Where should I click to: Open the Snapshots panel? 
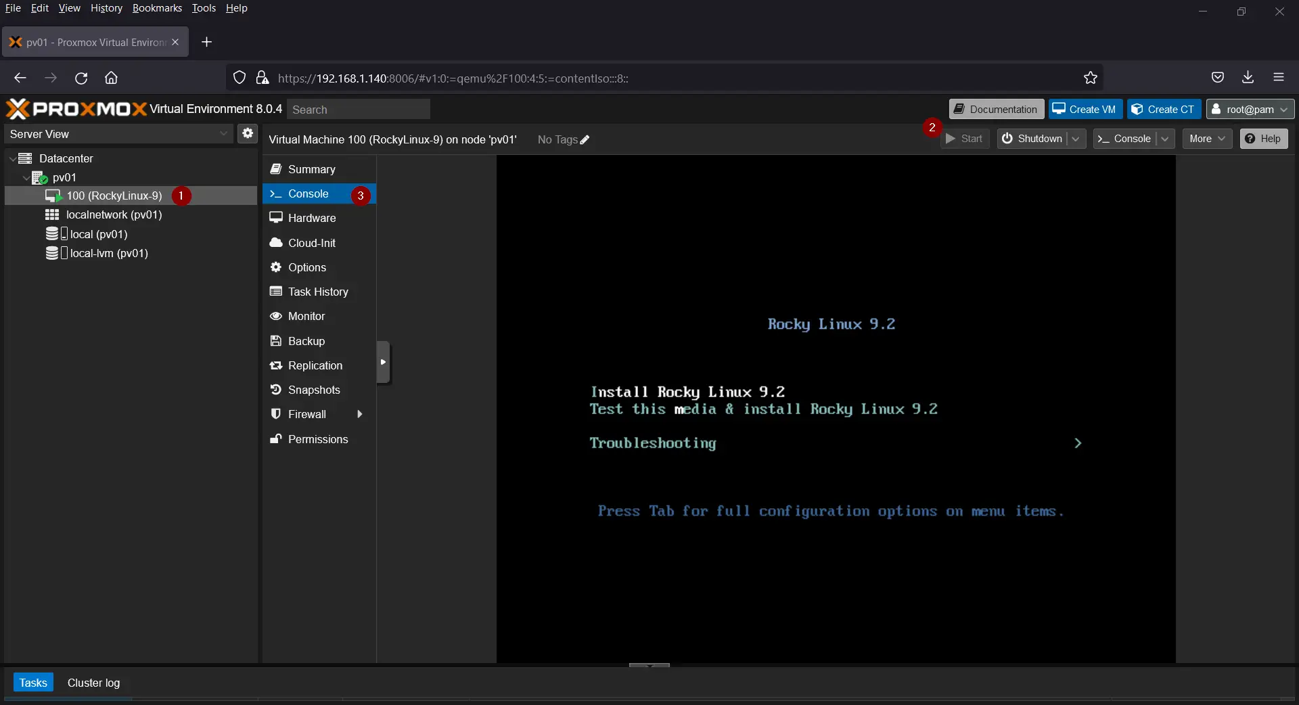[319, 390]
